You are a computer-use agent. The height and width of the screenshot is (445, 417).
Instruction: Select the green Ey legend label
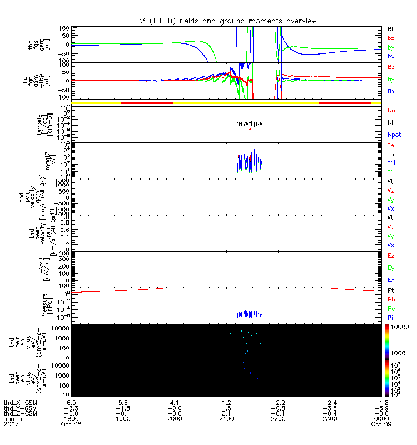tap(391, 268)
